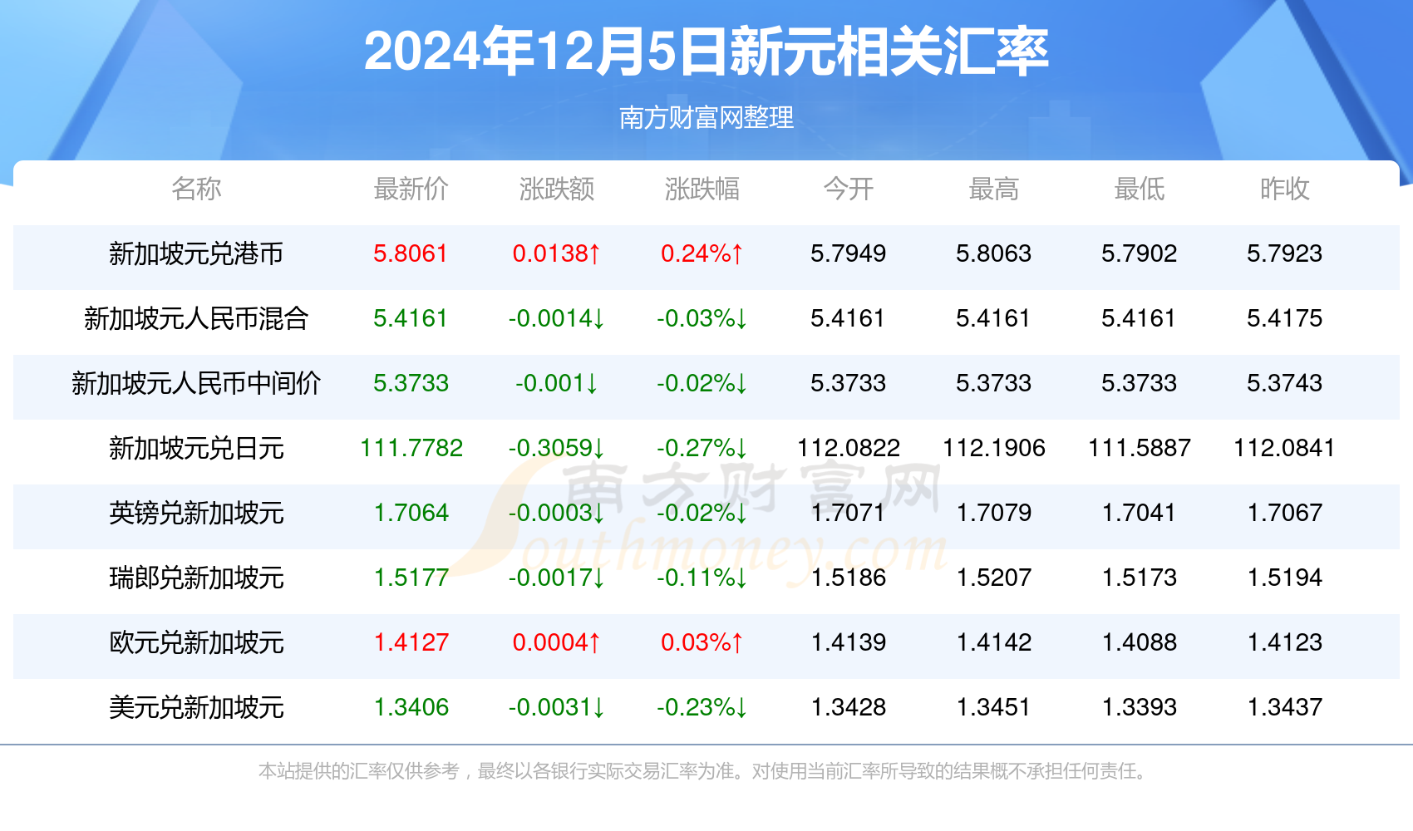
Task: Click the row name 瑞郎兑新加坡元
Action: [x=196, y=578]
